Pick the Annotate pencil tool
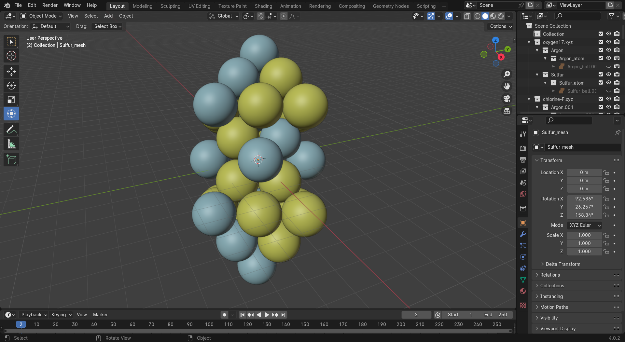The image size is (625, 342). [11, 130]
